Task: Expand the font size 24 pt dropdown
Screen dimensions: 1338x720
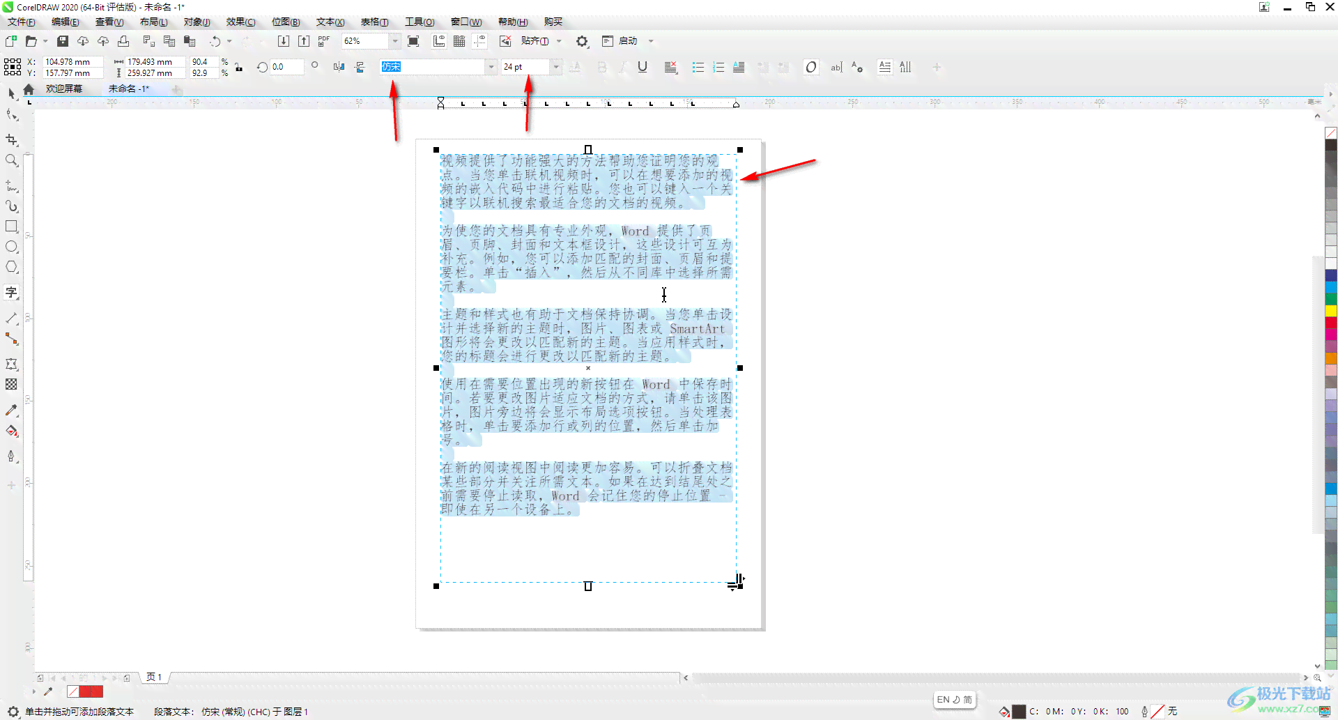Action: tap(556, 67)
